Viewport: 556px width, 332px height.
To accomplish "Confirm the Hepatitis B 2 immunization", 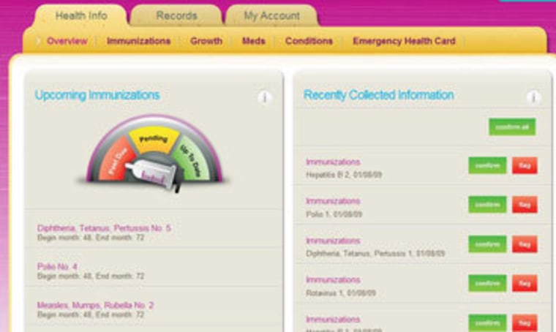I will tap(487, 165).
